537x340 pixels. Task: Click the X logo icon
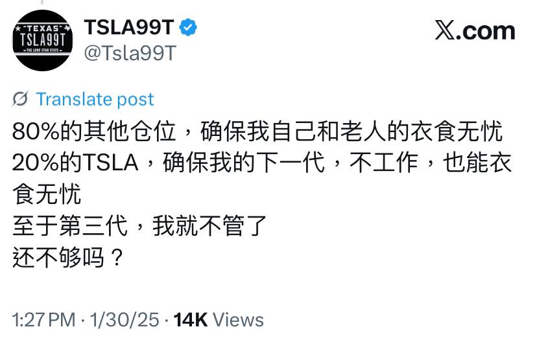tap(445, 30)
